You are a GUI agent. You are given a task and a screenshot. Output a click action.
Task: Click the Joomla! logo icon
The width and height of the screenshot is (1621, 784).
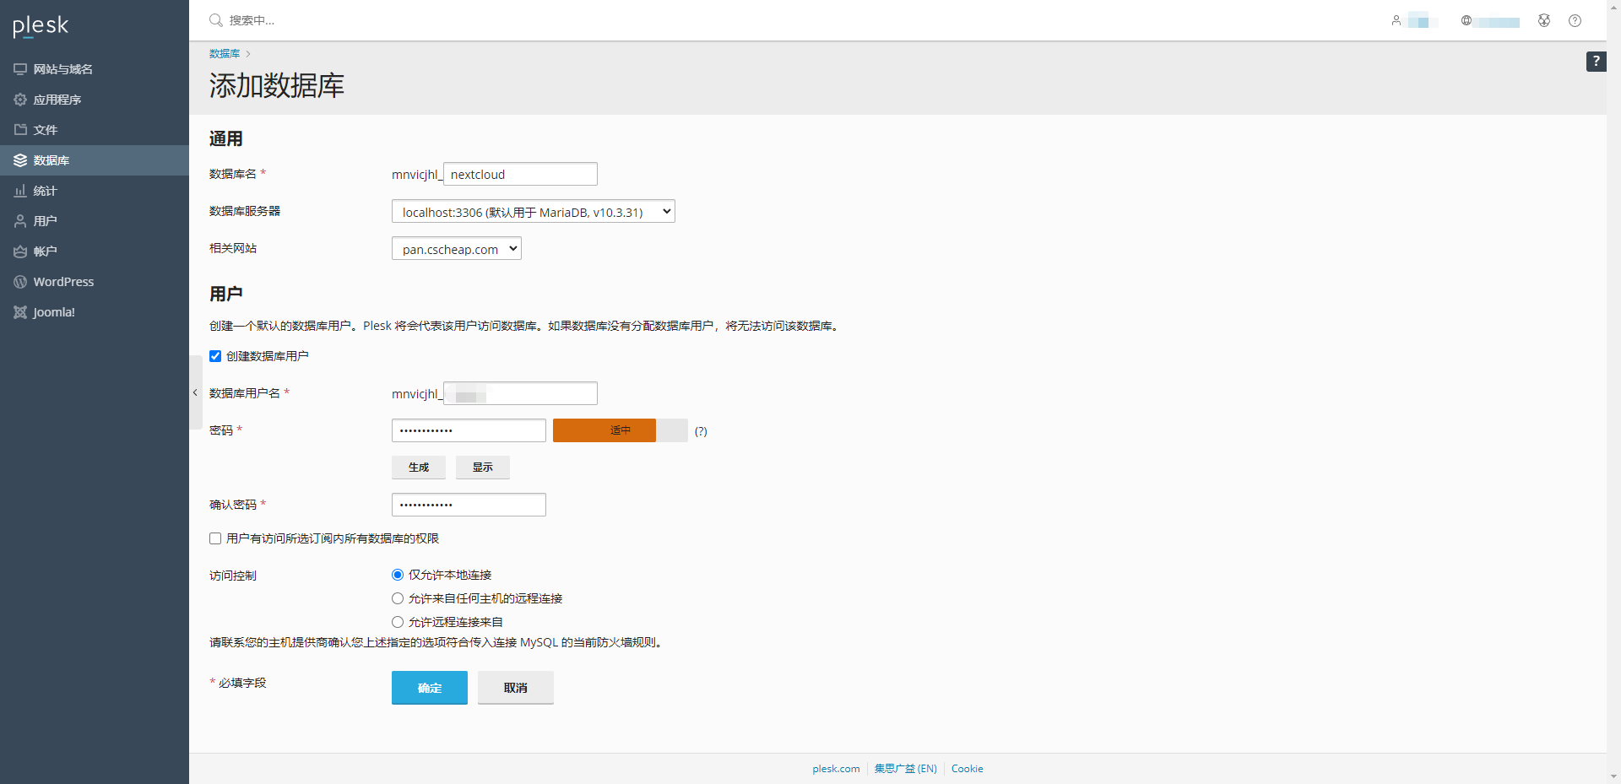coord(20,312)
